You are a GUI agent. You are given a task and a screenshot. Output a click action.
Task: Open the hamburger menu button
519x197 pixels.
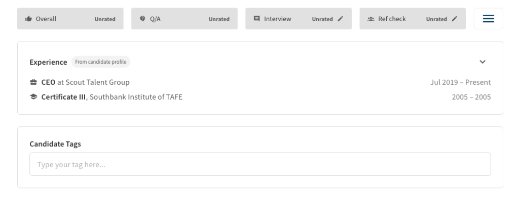488,19
